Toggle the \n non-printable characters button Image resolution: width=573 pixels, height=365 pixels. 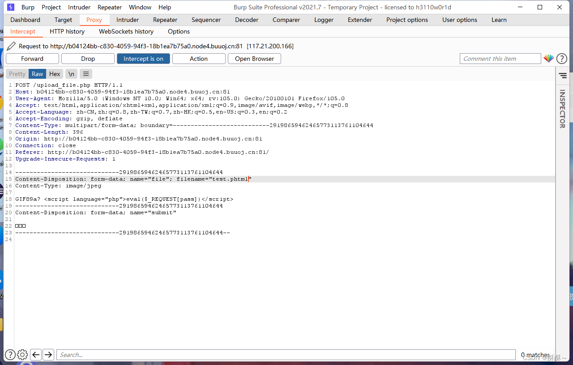pos(71,74)
